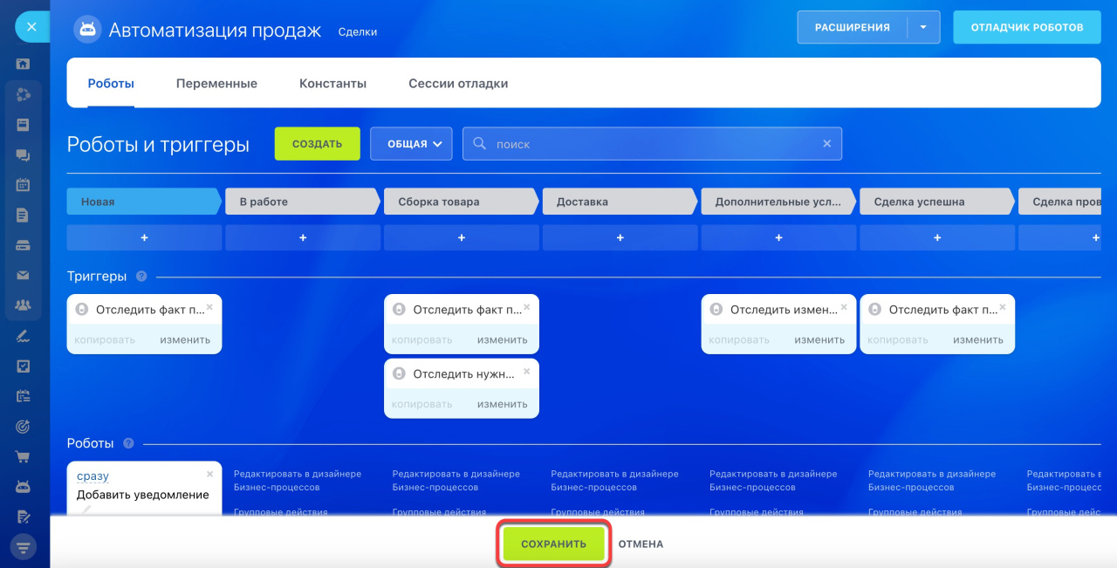
Task: Click the help icon next to Триггеры
Action: coord(141,277)
